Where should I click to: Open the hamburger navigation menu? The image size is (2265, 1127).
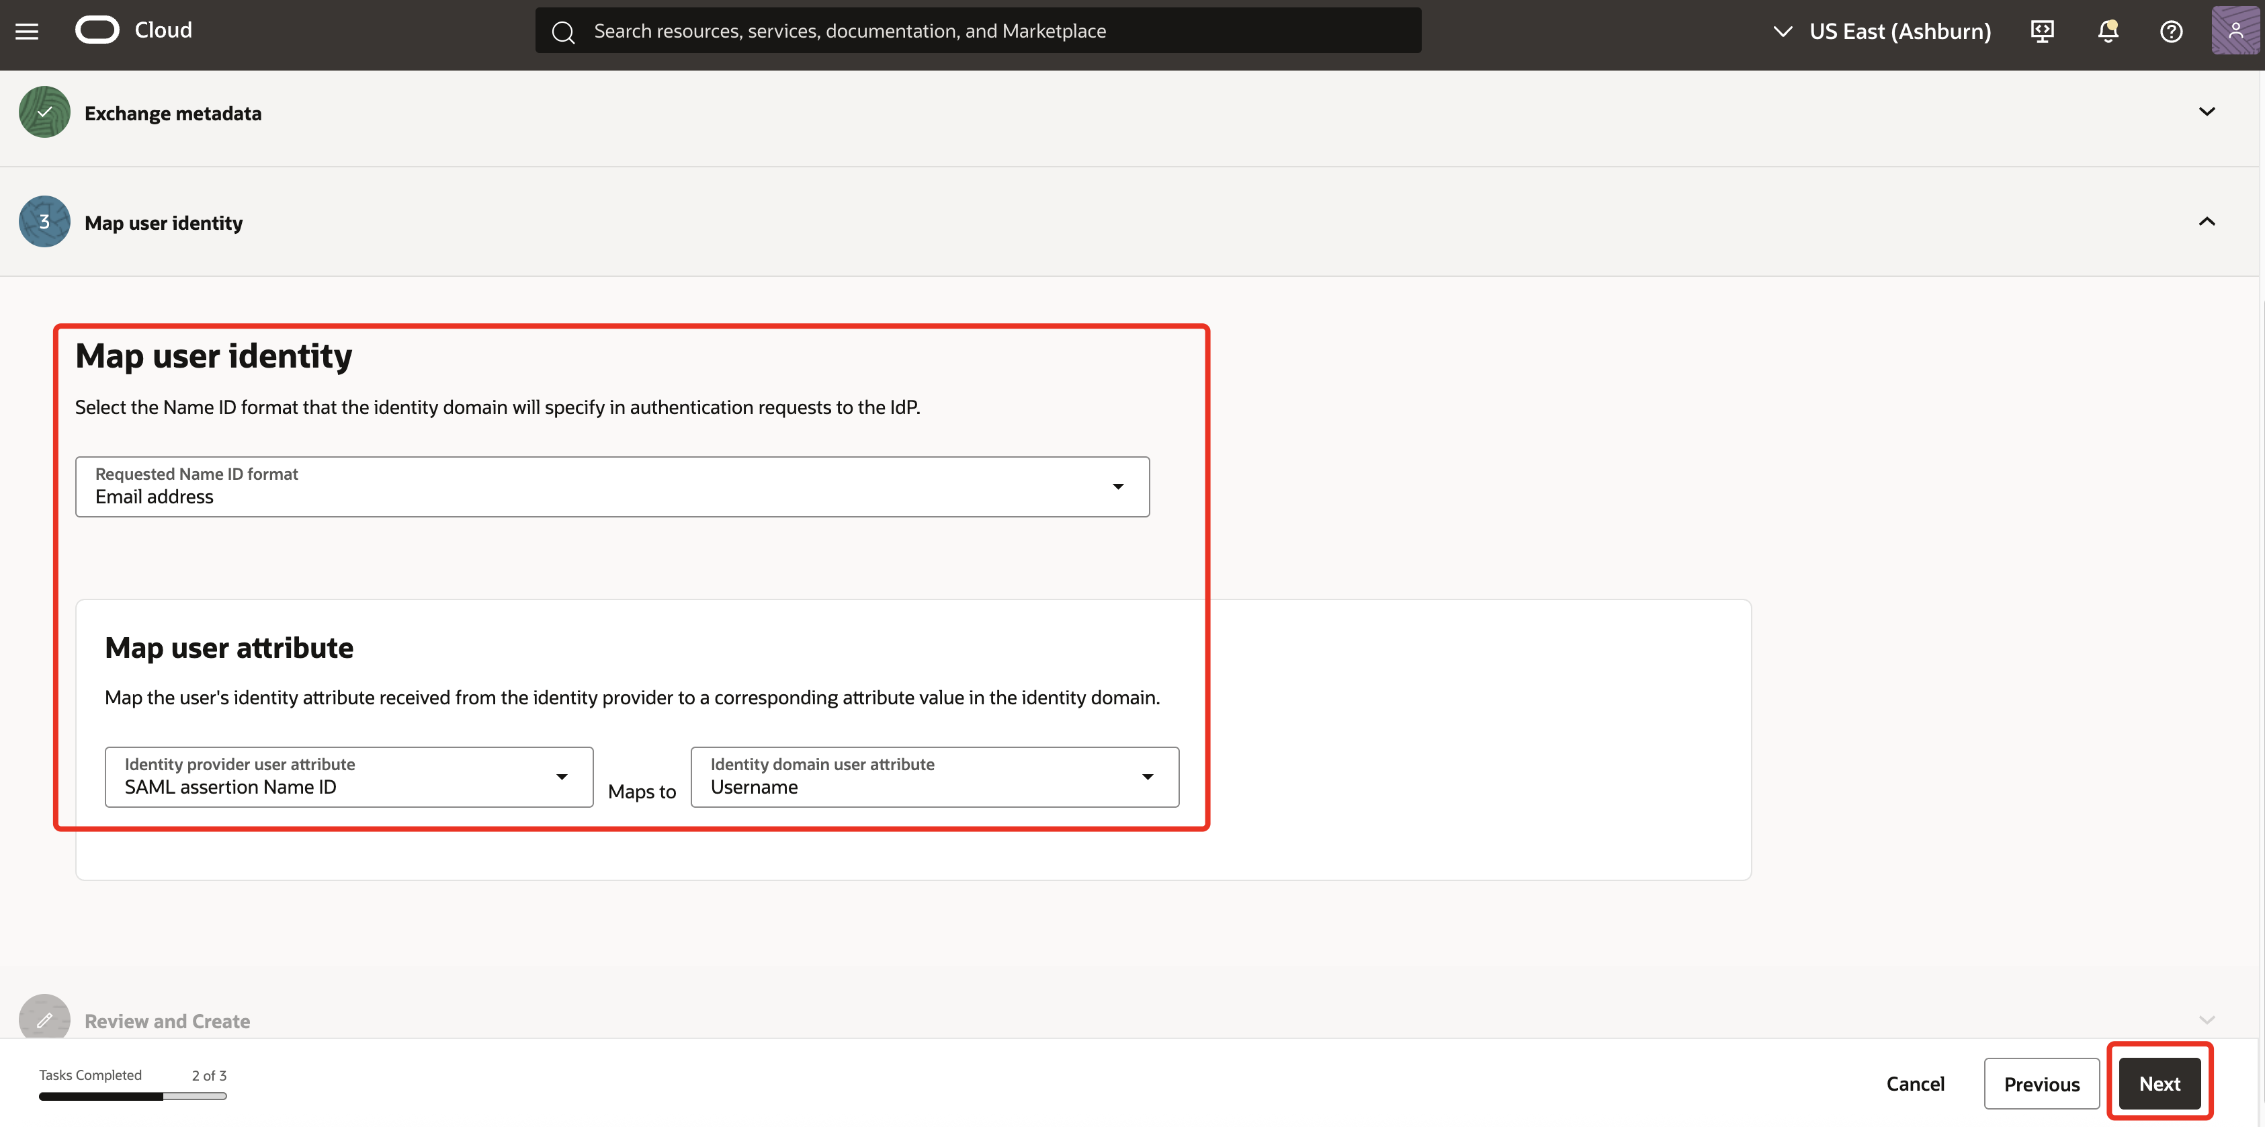click(26, 30)
